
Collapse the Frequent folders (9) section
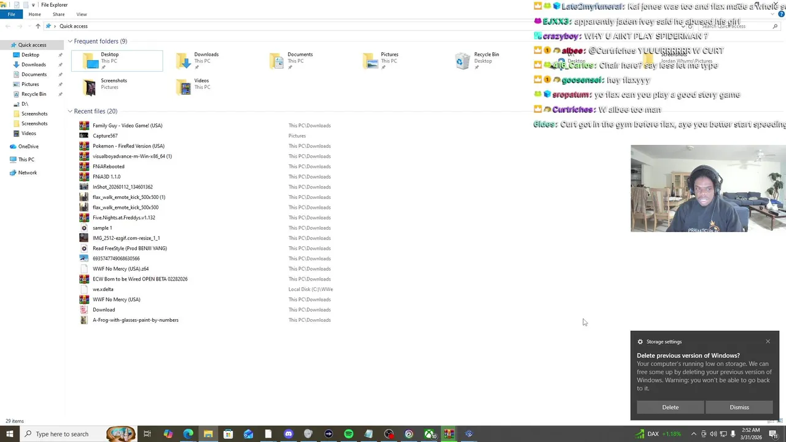[70, 41]
